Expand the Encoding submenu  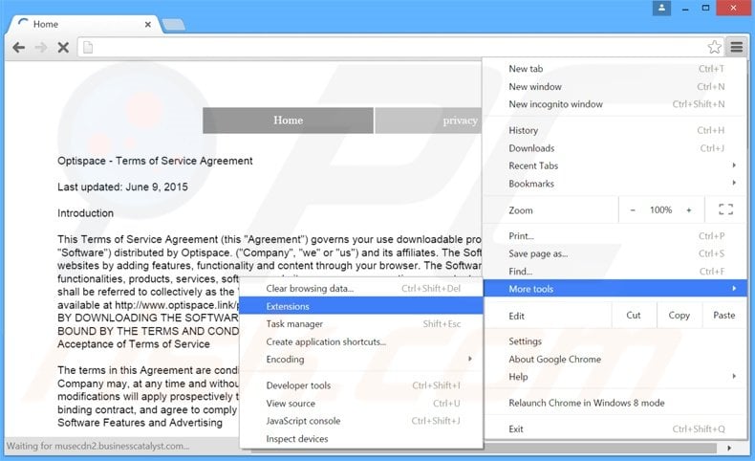[361, 359]
